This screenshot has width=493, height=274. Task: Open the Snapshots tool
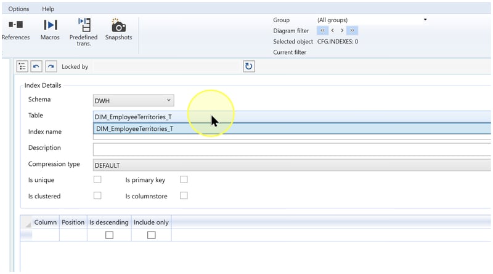(118, 30)
